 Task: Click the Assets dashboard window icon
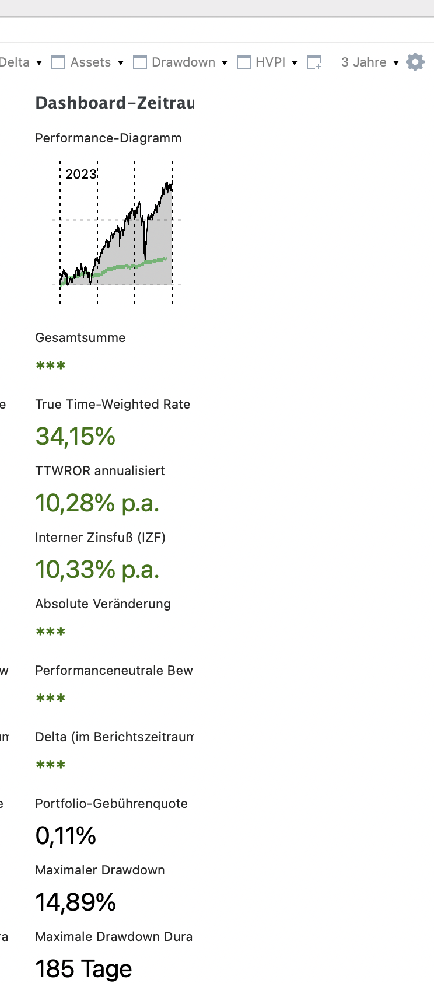[x=58, y=62]
